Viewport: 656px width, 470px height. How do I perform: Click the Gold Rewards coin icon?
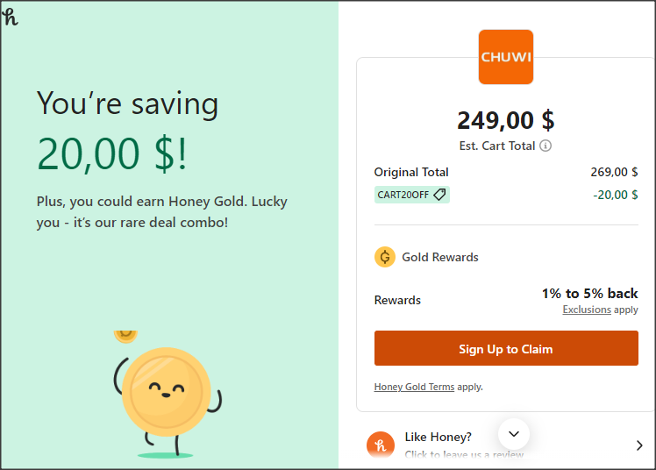tap(384, 257)
